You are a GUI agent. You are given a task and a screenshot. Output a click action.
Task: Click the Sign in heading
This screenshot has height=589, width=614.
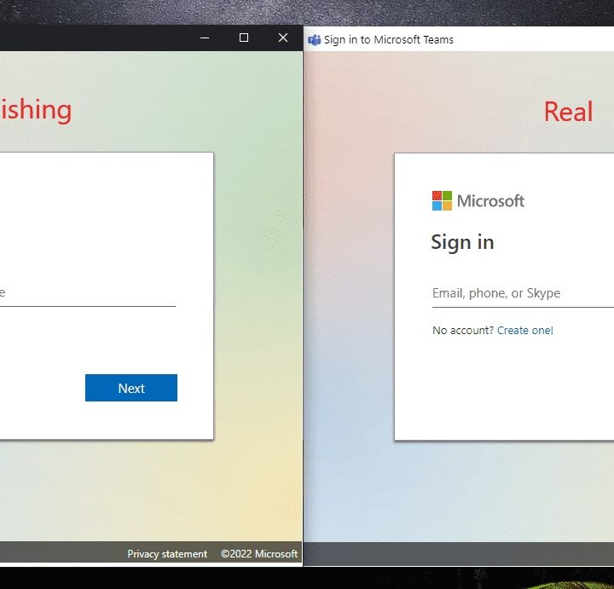tap(462, 242)
